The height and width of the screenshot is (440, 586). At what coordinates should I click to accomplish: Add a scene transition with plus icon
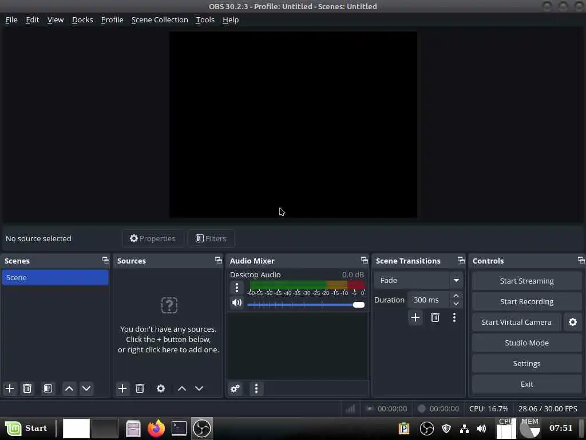[415, 317]
